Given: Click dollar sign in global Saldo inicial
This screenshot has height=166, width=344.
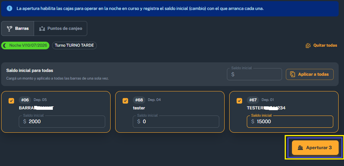Looking at the screenshot, I should click(x=233, y=74).
